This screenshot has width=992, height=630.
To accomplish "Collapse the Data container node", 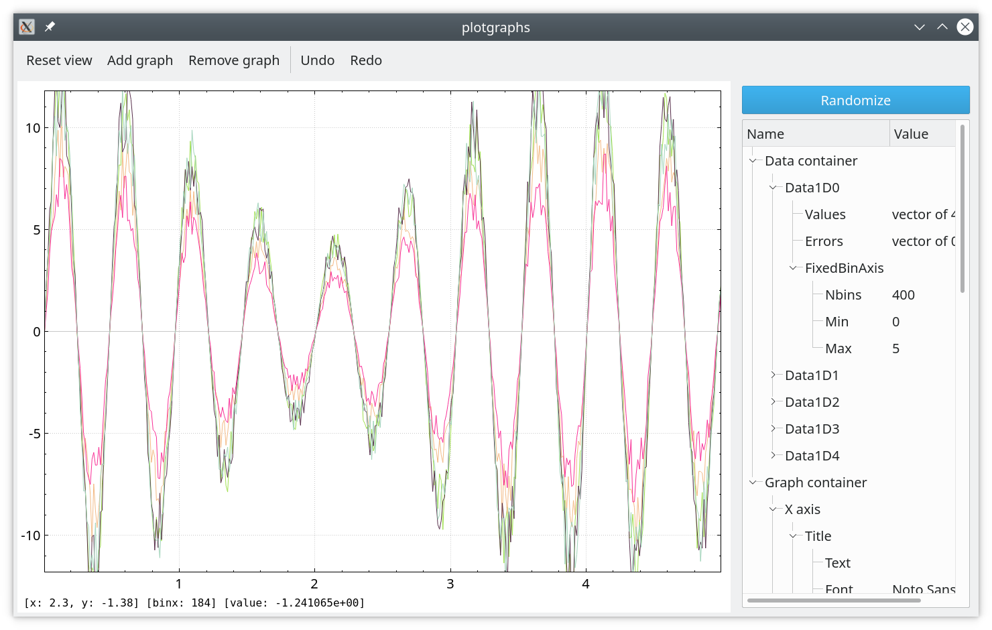I will [753, 161].
